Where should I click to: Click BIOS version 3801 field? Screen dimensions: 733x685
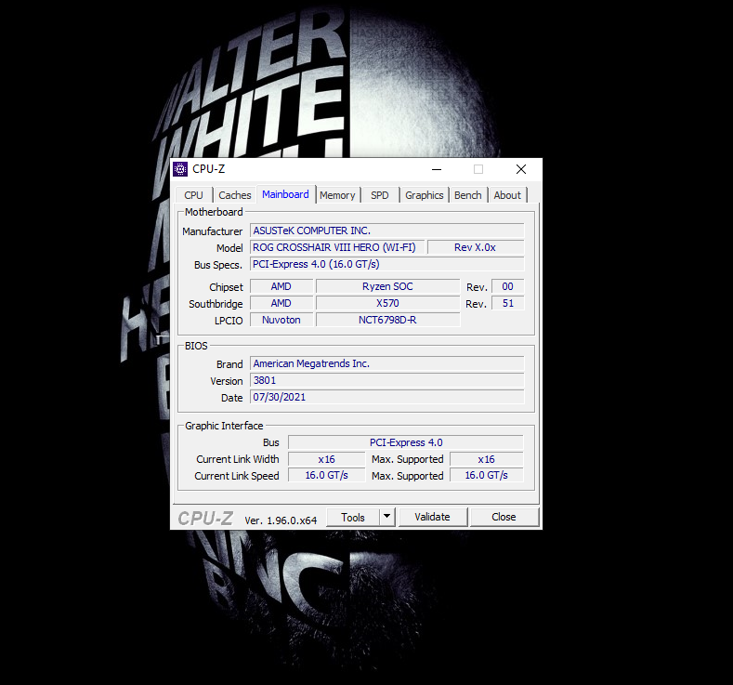point(387,380)
